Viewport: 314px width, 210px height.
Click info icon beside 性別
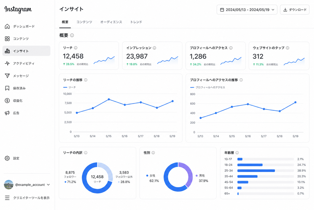153,153
